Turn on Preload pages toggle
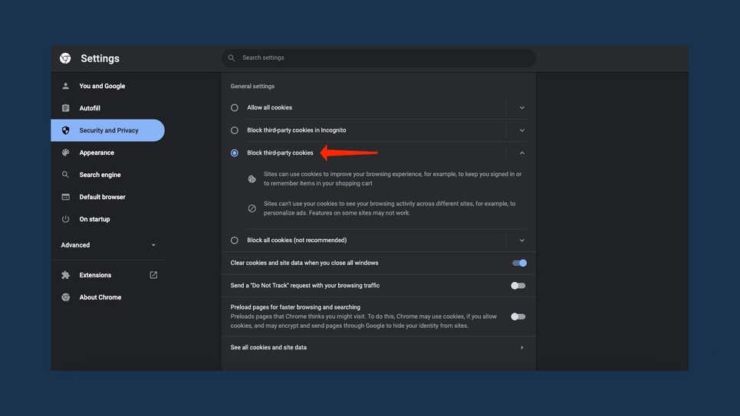The height and width of the screenshot is (416, 740). (518, 316)
